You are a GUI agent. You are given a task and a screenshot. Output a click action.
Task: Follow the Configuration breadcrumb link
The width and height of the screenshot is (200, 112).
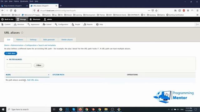pyautogui.click(x=31, y=45)
